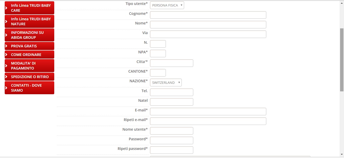The height and width of the screenshot is (158, 344).
Task: Click the scrollbar down arrow
Action: [342, 154]
